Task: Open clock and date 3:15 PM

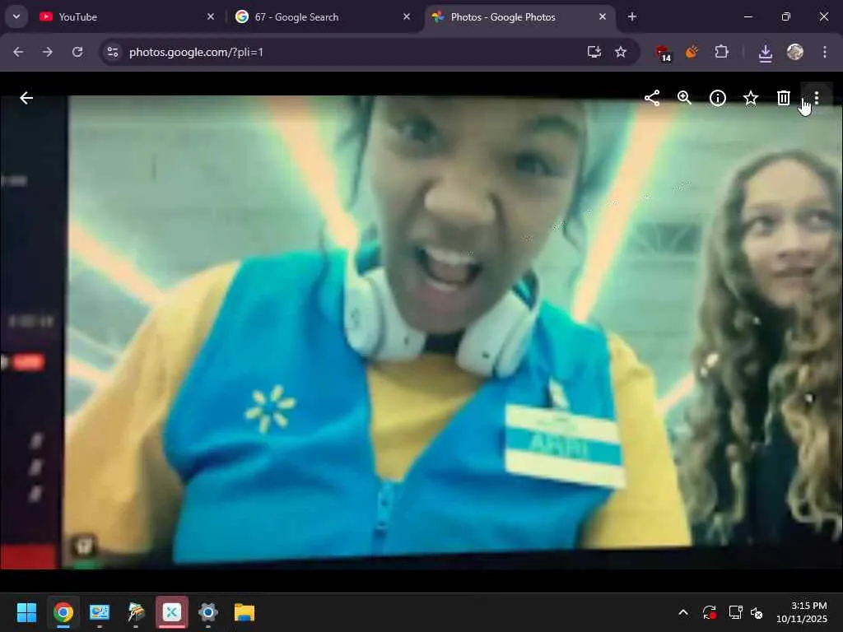Action: tap(802, 612)
